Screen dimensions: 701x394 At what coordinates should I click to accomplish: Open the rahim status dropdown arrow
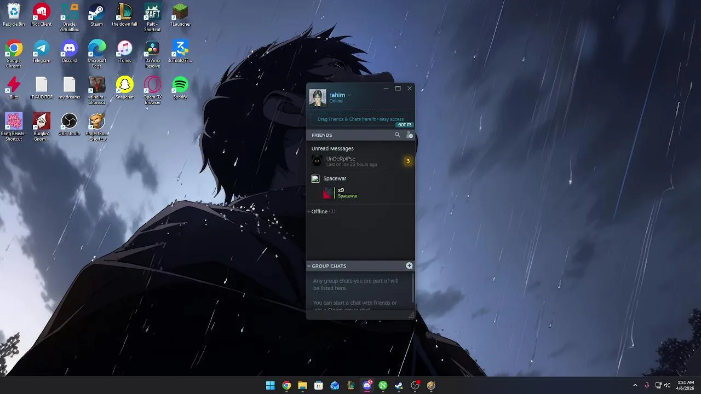pyautogui.click(x=349, y=95)
